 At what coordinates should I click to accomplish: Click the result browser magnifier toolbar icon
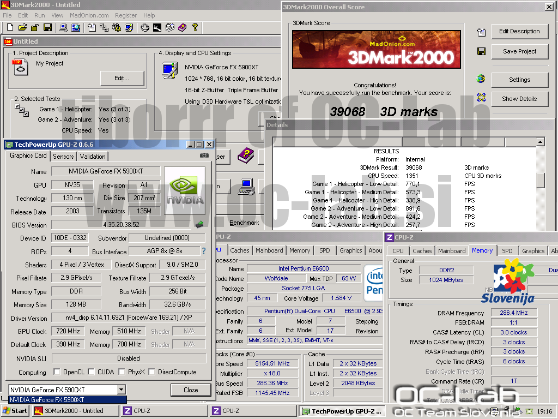[x=76, y=27]
